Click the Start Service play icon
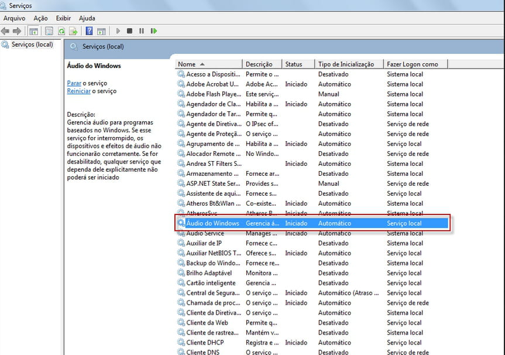Viewport: 505px width, 355px height. coord(118,31)
